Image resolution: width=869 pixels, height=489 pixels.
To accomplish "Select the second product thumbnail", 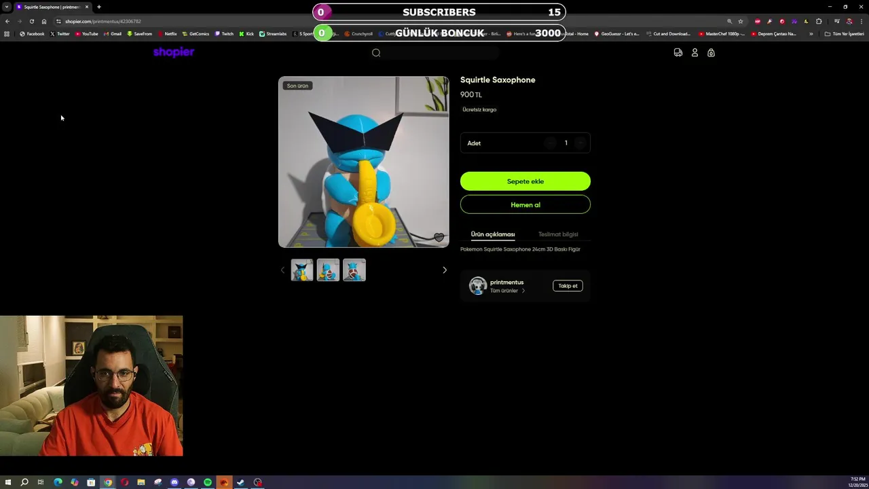I will [x=328, y=270].
